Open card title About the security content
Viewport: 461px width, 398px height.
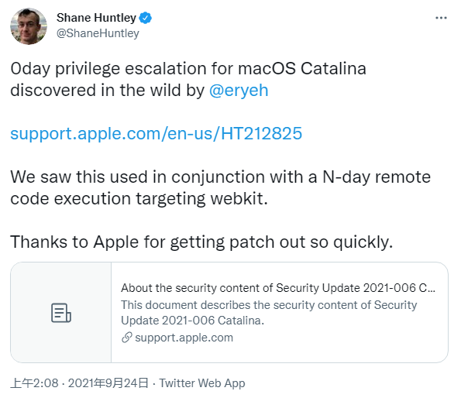(x=278, y=288)
